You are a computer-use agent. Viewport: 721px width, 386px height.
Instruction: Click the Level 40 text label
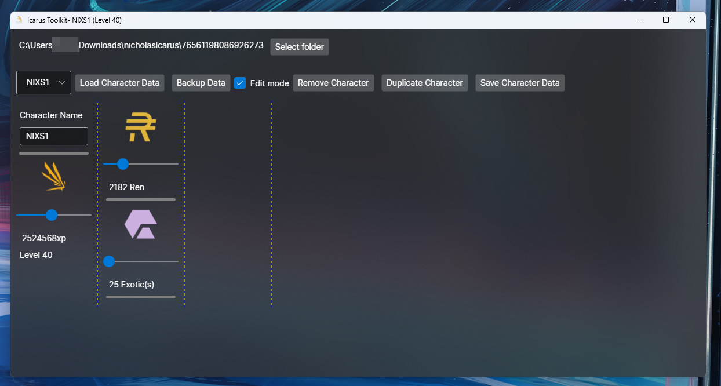36,254
